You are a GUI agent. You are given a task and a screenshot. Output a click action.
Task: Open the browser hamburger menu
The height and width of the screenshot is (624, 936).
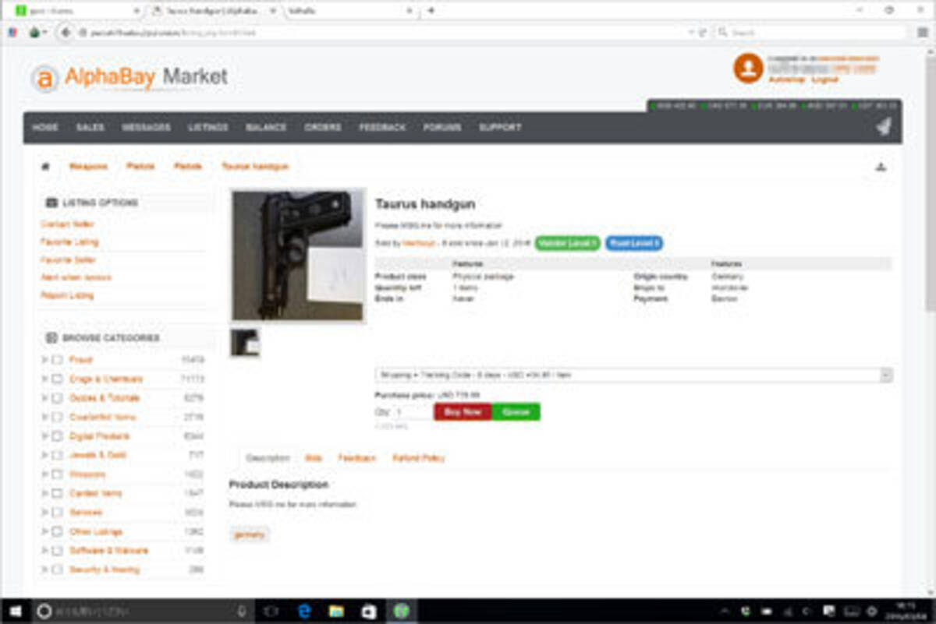click(923, 33)
